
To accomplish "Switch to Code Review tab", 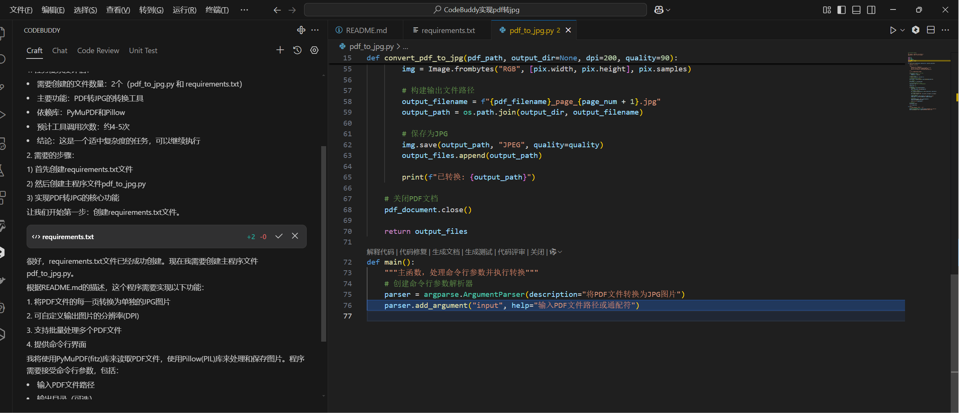I will pyautogui.click(x=98, y=50).
